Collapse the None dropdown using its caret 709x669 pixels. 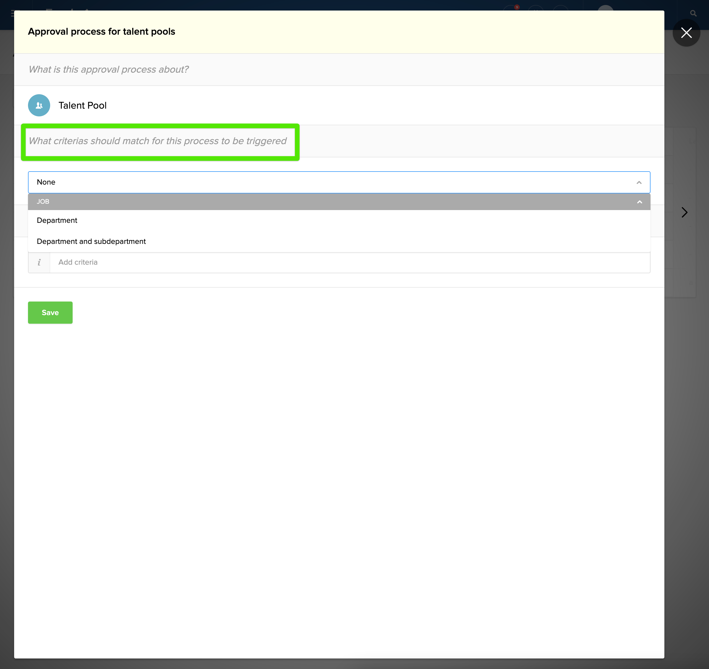[639, 183]
